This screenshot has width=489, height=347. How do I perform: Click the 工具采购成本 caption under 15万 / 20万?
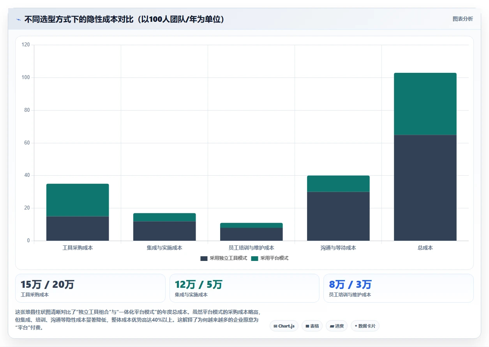35,295
